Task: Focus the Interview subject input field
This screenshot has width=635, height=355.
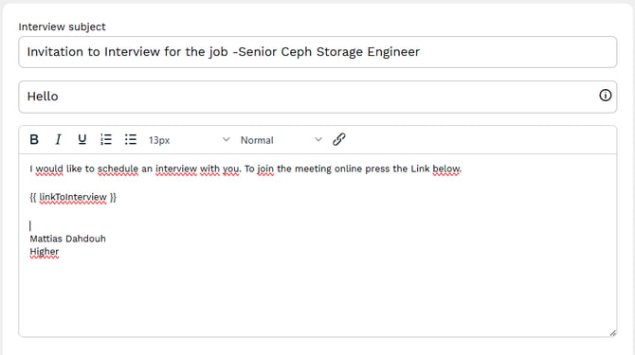Action: (317, 52)
